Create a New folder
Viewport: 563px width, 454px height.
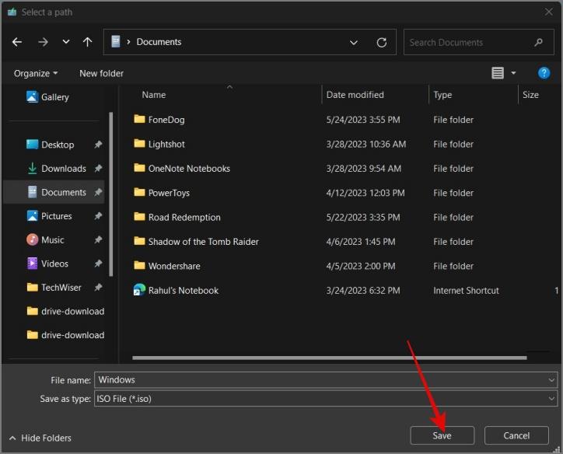click(x=101, y=73)
